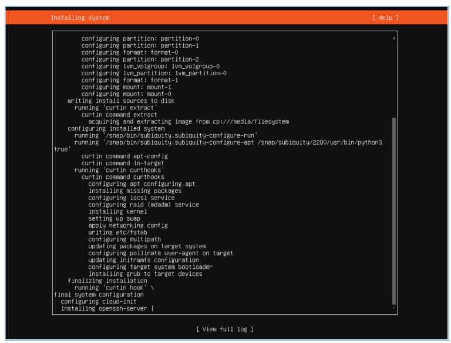Select the 'installing openssh-server' log line

(x=105, y=308)
